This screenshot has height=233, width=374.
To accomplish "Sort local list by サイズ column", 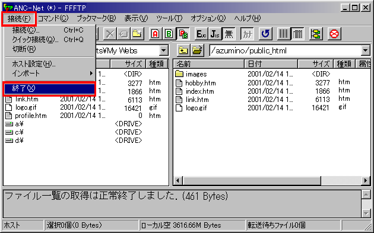I will point(128,64).
